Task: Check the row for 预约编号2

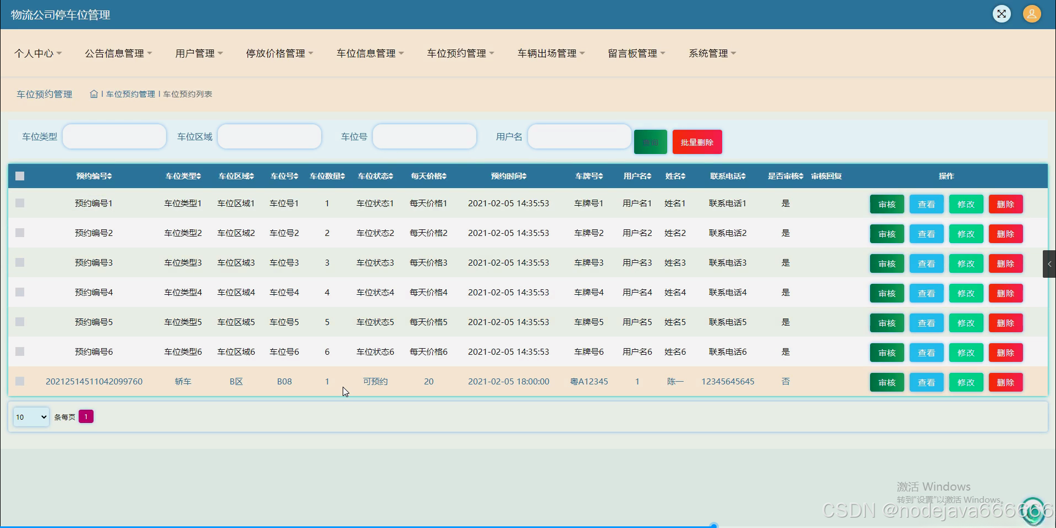Action: coord(20,233)
